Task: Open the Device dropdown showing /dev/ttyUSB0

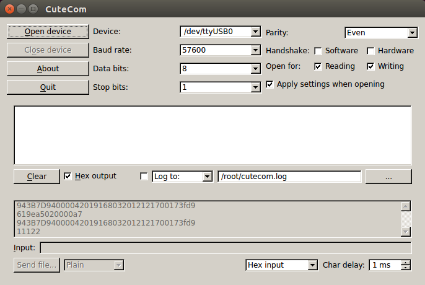Action: pos(221,32)
